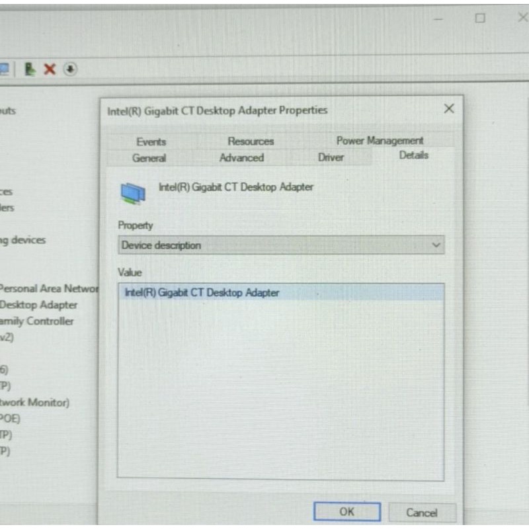529x529 pixels.
Task: Close the Adapter Properties dialog
Action: tap(449, 108)
